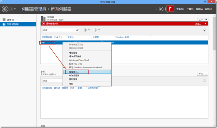This screenshot has height=128, width=217.
Task: Click the forward navigation arrow
Action: [x=11, y=9]
